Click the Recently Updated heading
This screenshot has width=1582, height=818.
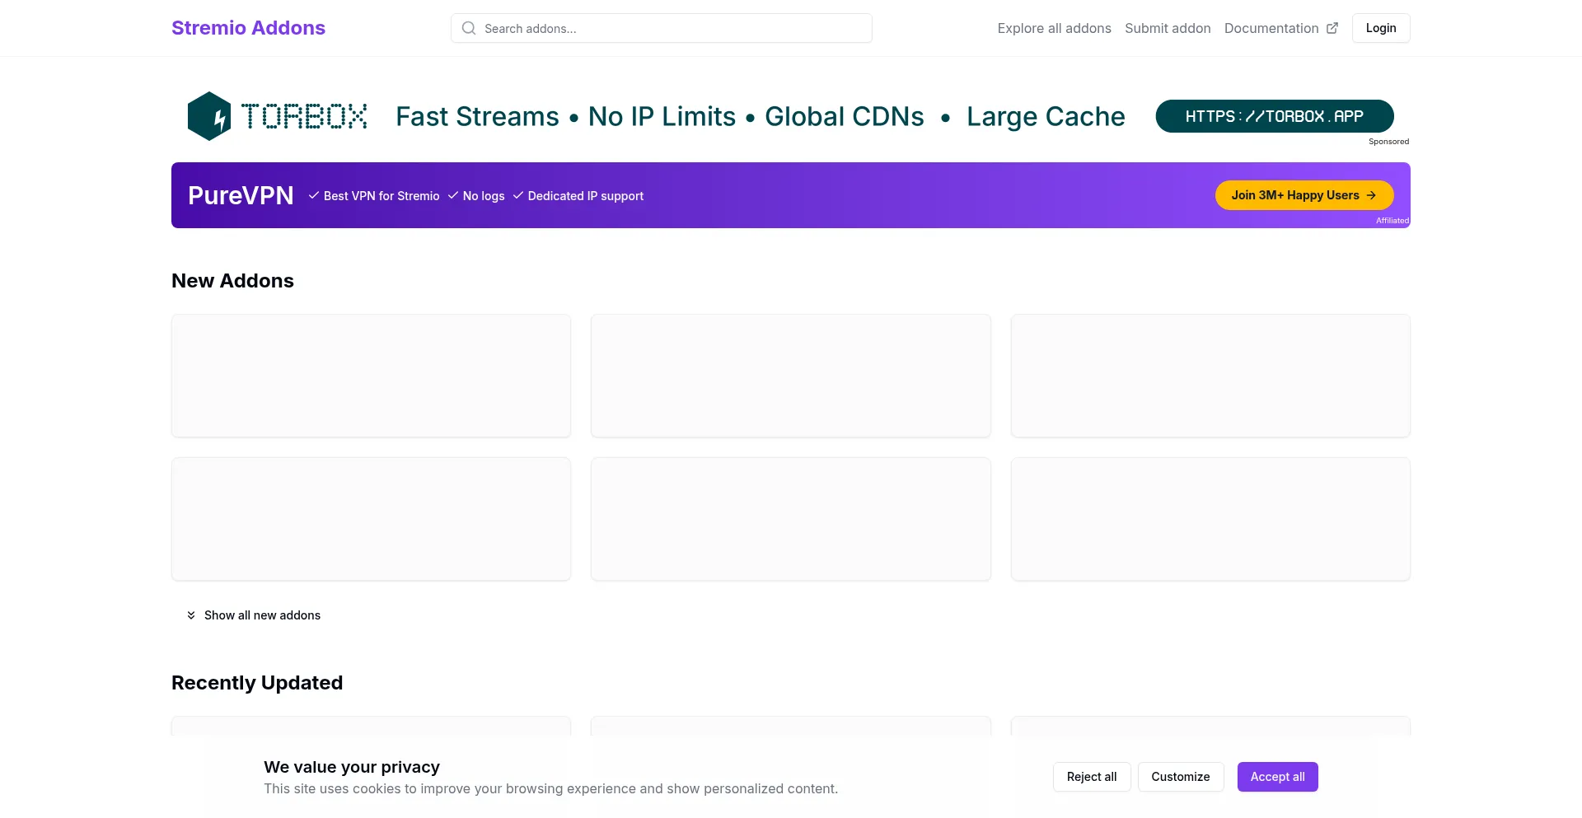pyautogui.click(x=257, y=683)
